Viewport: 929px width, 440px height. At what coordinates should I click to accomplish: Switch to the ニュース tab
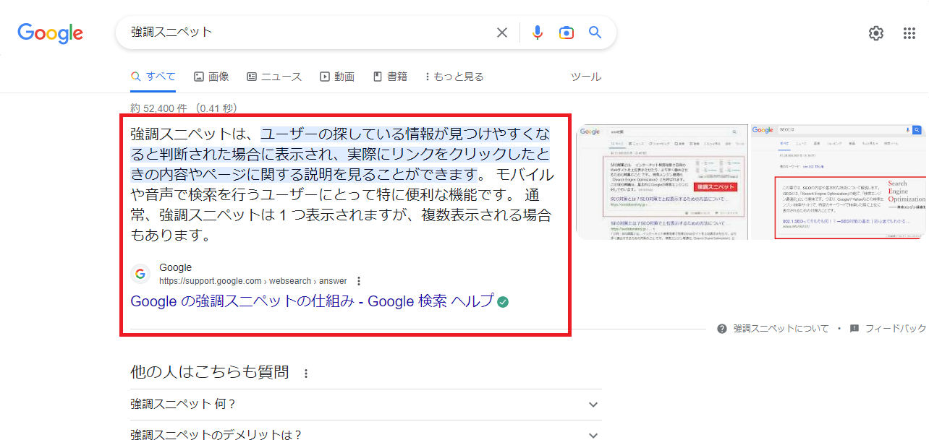click(x=274, y=77)
